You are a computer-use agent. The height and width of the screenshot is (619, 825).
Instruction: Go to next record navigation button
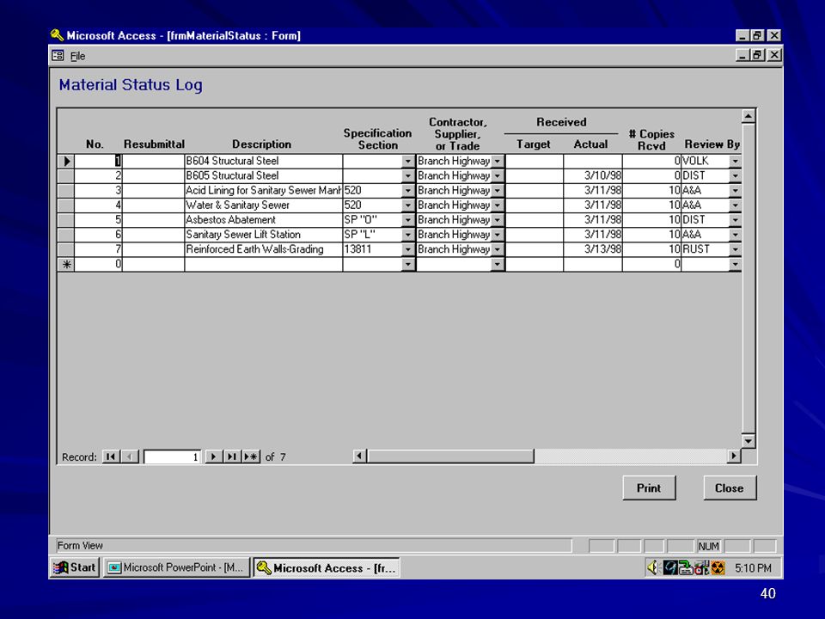[212, 457]
